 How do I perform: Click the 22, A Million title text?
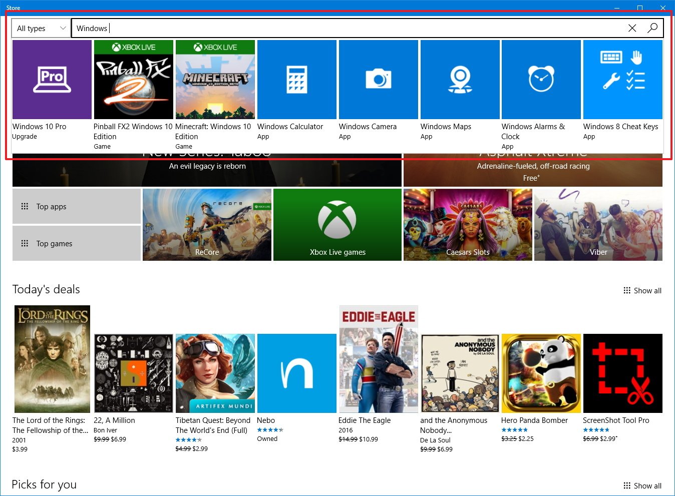tap(114, 420)
